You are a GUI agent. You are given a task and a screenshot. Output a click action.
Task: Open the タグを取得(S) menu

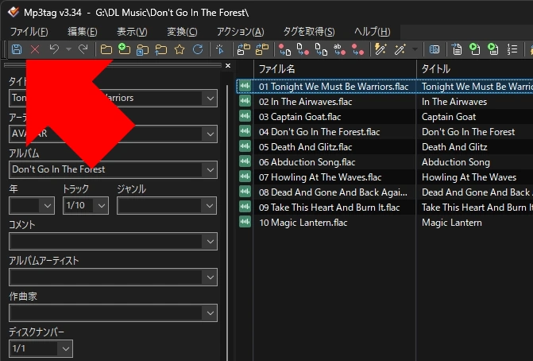[x=309, y=32]
